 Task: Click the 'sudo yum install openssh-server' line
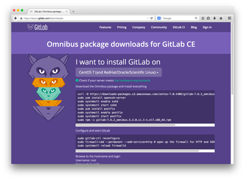(x=102, y=98)
